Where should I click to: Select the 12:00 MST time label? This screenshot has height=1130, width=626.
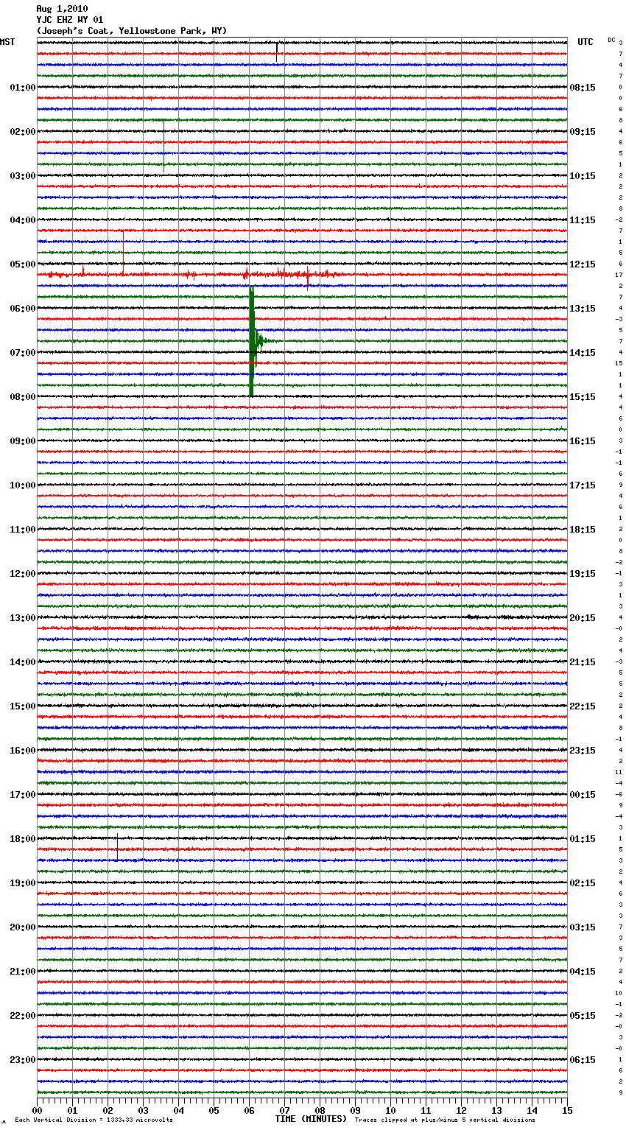[x=23, y=574]
